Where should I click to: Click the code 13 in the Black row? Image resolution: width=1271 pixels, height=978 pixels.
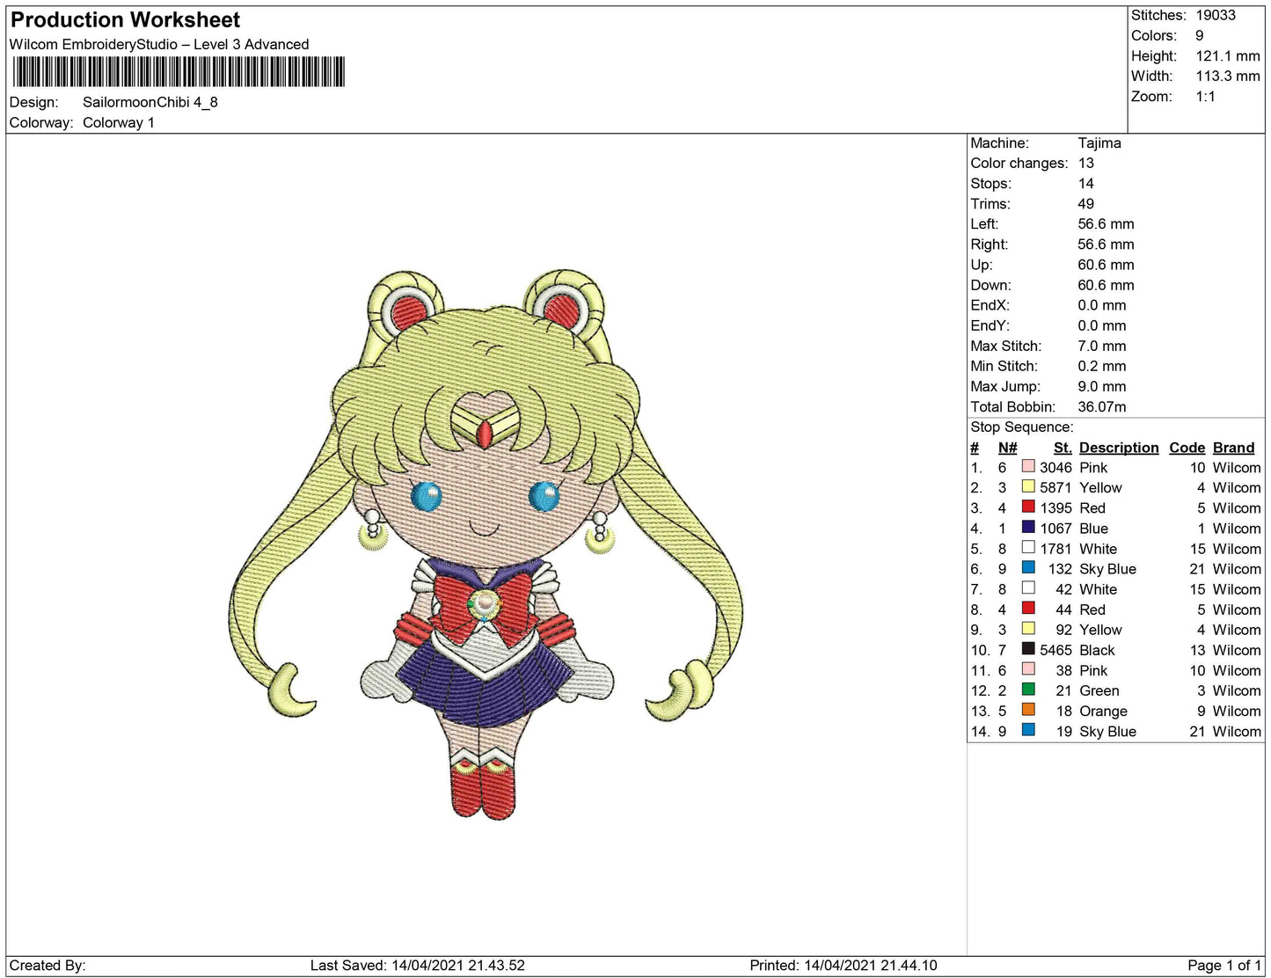(x=1197, y=650)
